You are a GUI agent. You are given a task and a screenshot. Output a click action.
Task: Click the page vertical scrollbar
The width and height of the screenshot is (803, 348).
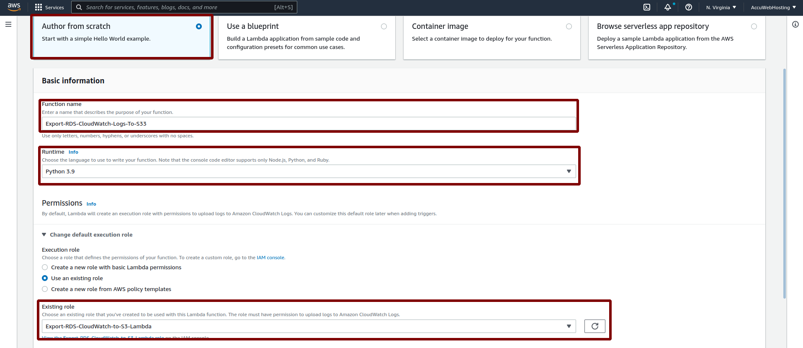(784, 184)
